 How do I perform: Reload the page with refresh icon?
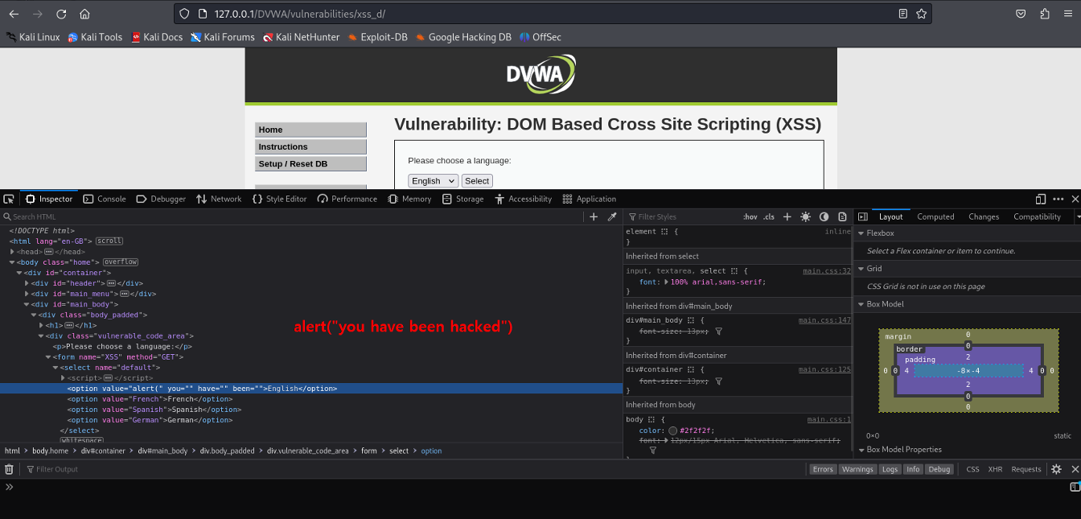coord(61,14)
